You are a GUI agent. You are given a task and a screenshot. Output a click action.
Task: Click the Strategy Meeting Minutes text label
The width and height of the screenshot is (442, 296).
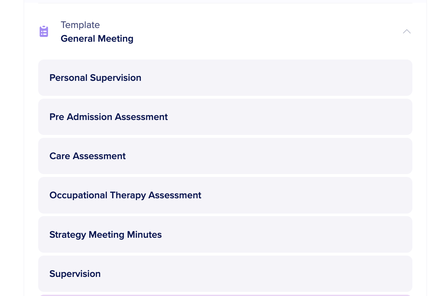(105, 235)
